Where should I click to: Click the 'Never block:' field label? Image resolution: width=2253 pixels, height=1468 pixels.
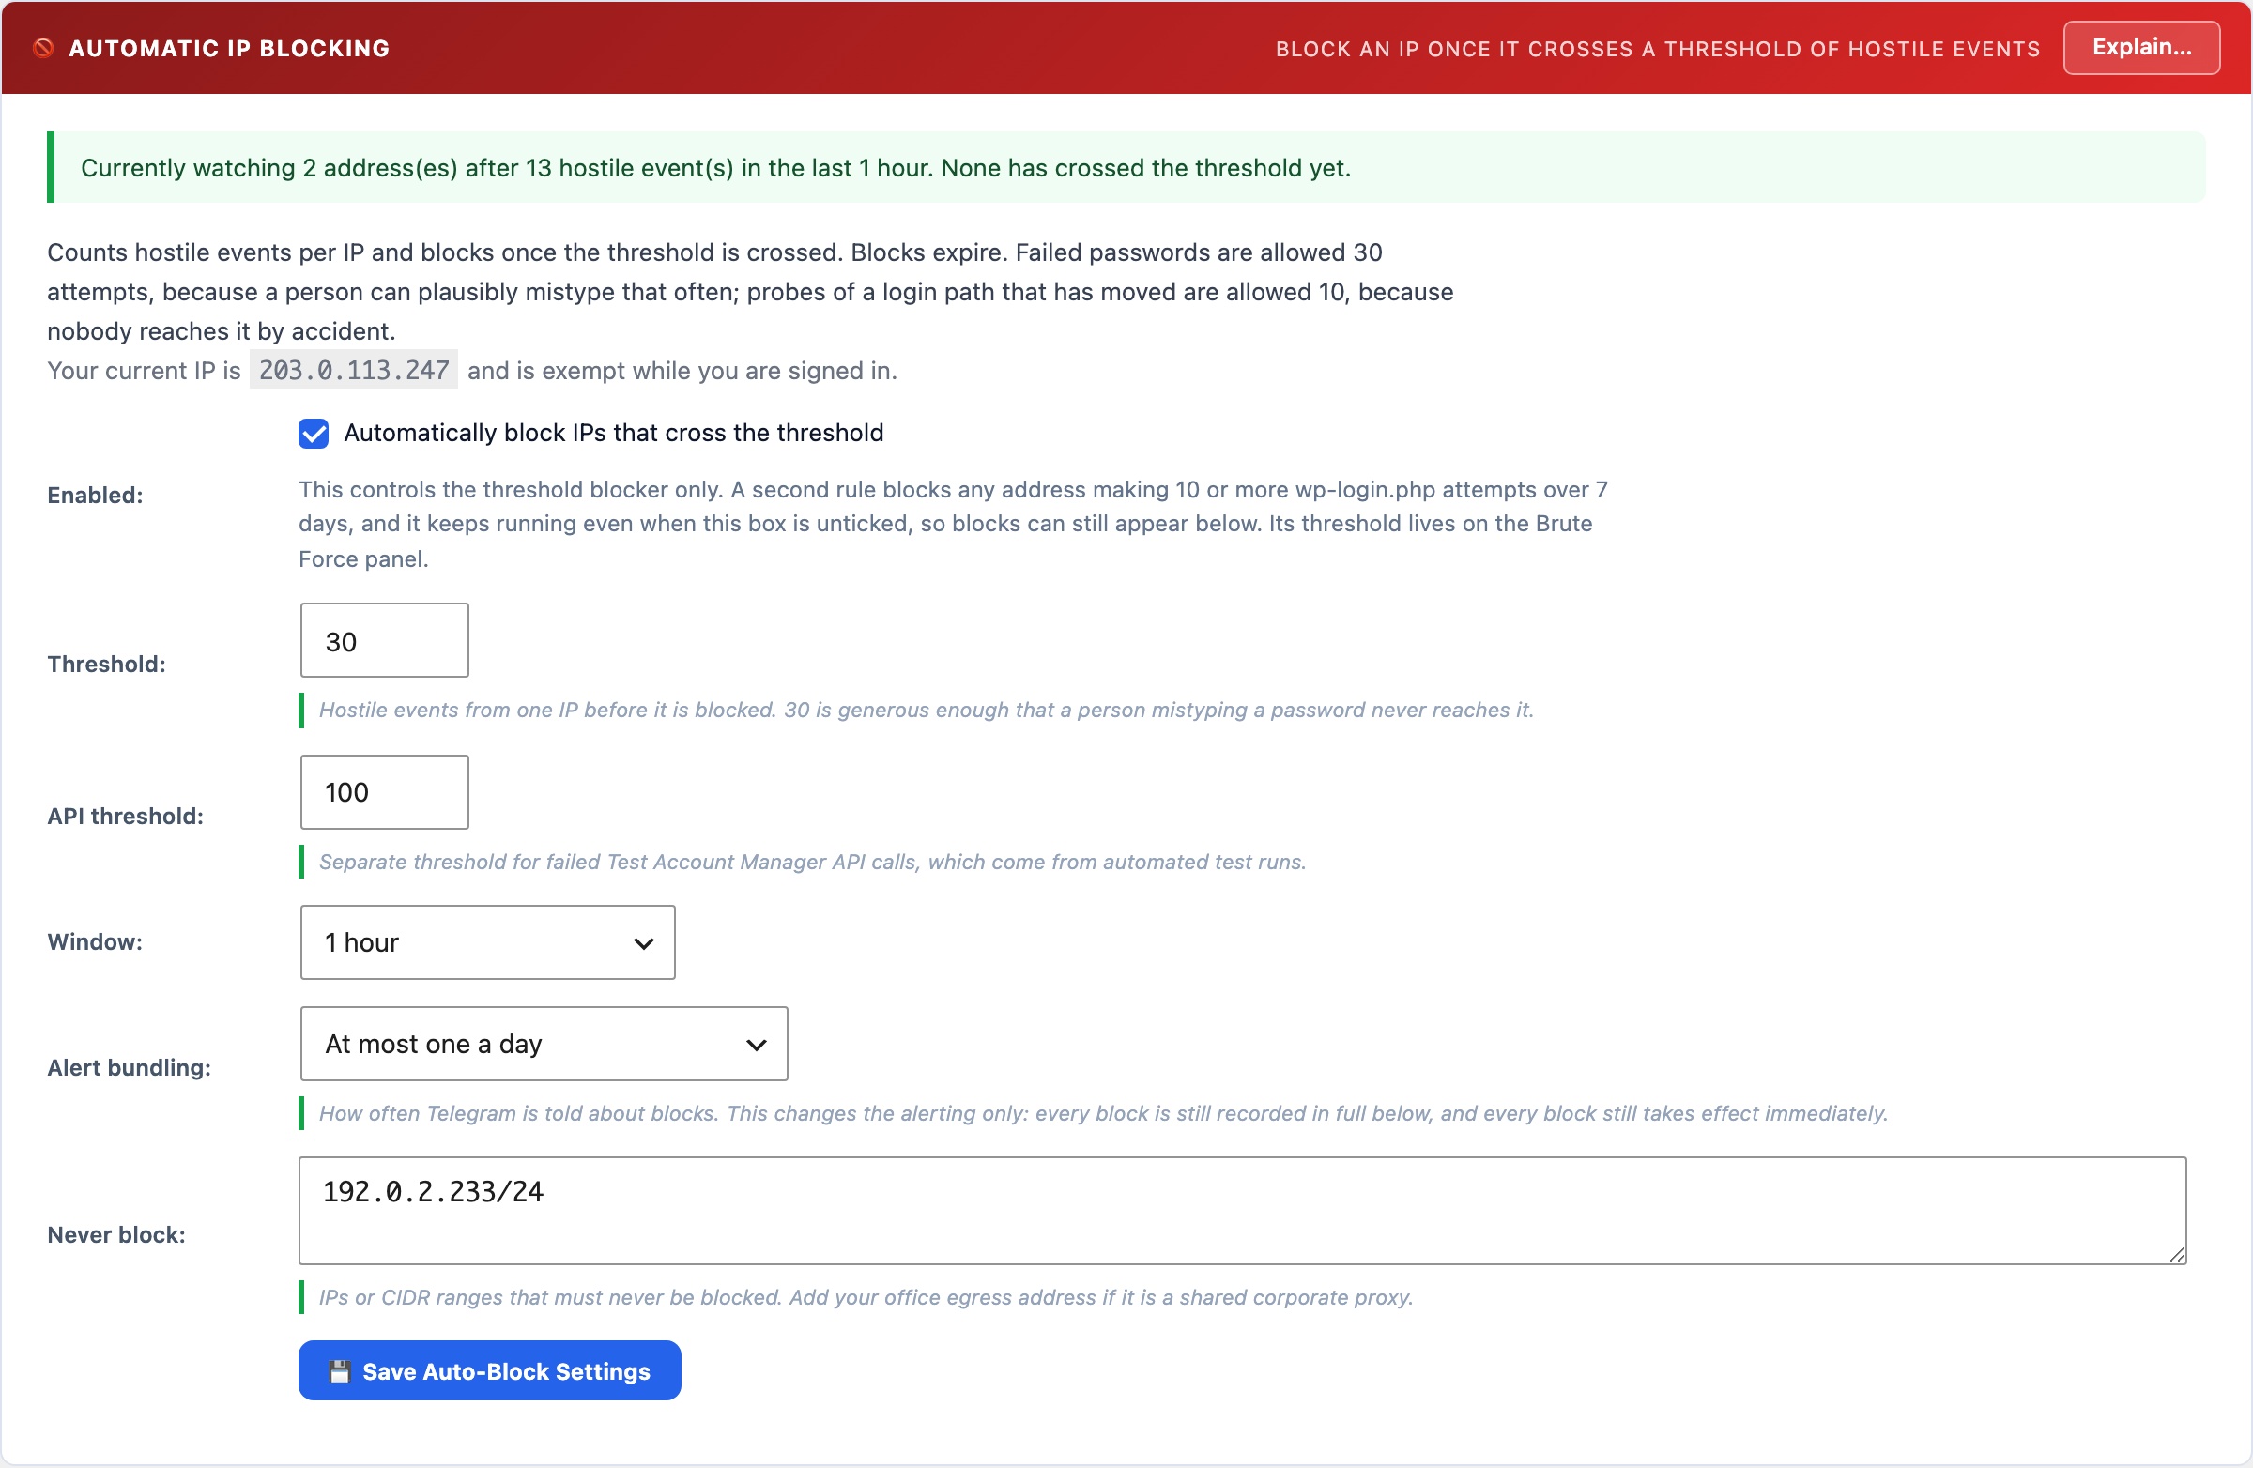point(116,1235)
